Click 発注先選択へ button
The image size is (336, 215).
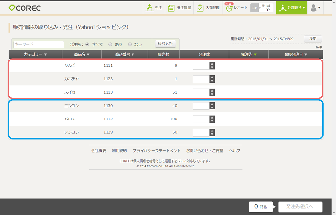point(300,207)
